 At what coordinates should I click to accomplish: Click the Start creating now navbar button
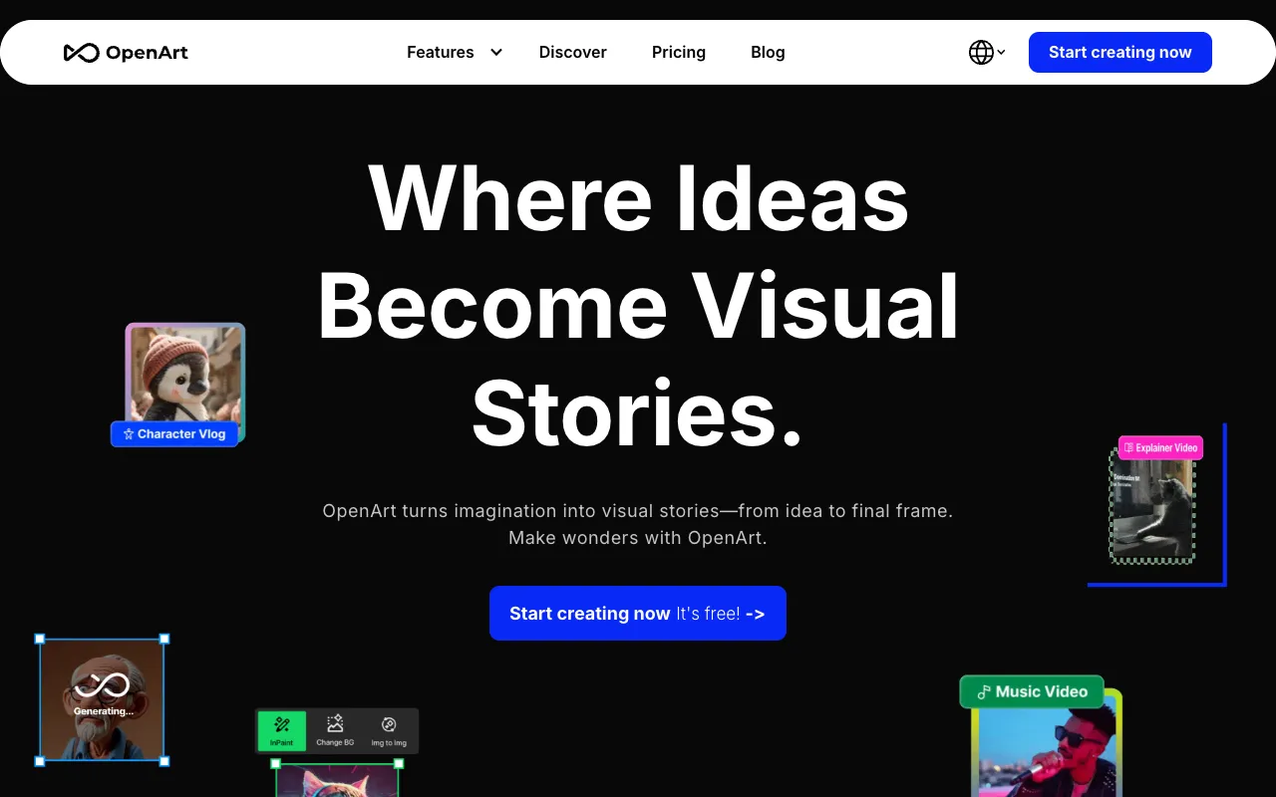pos(1119,52)
